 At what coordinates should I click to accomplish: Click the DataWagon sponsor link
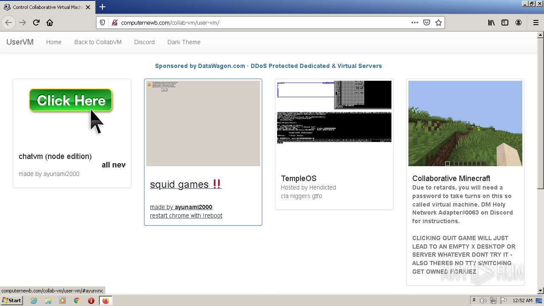(269, 66)
